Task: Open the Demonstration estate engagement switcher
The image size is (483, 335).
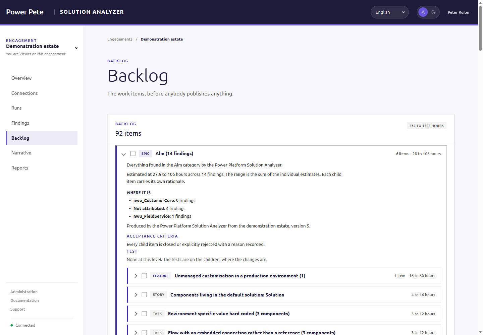Action: pyautogui.click(x=42, y=47)
